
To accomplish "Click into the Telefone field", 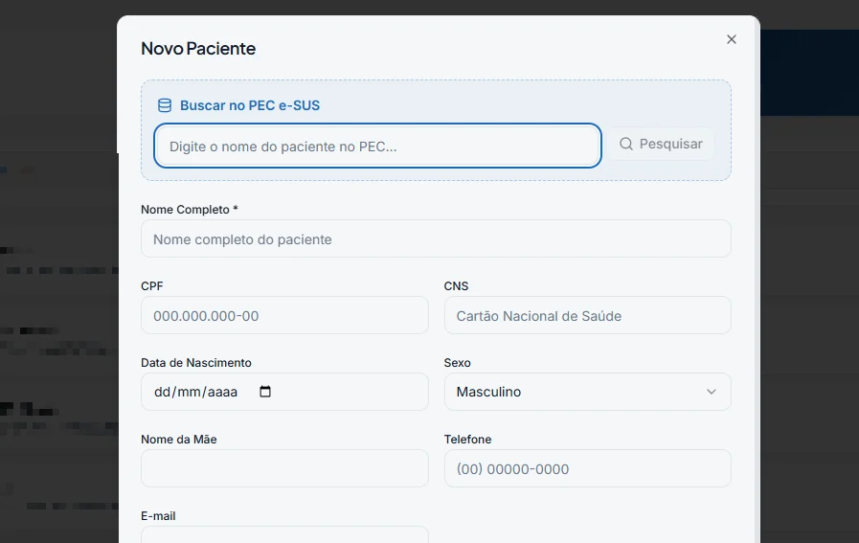I will pyautogui.click(x=588, y=468).
